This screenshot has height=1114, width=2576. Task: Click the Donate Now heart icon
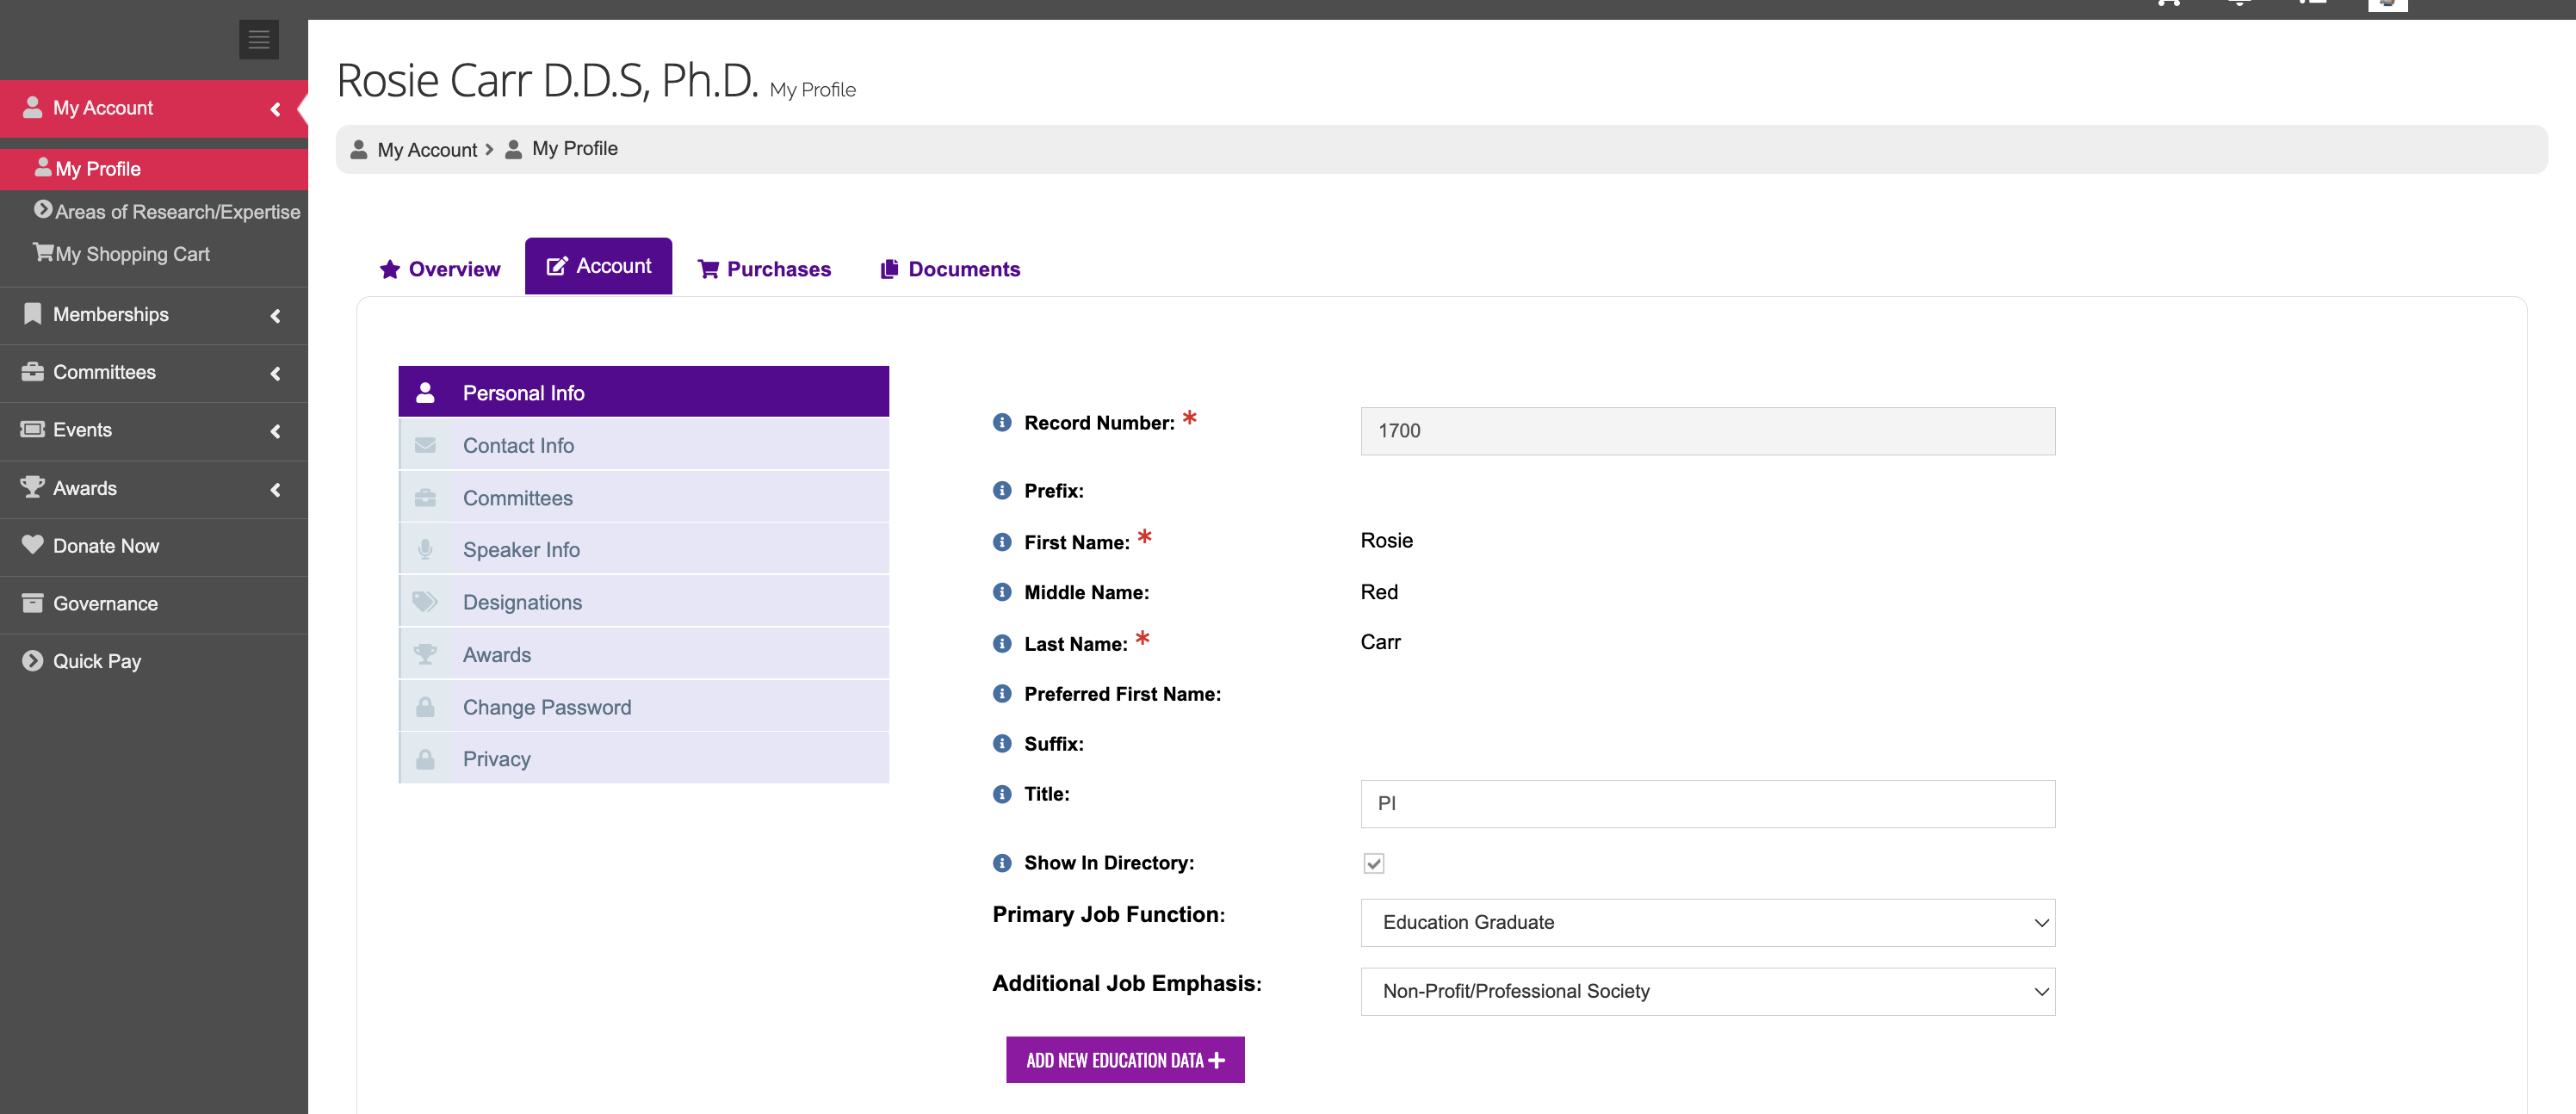pos(32,545)
